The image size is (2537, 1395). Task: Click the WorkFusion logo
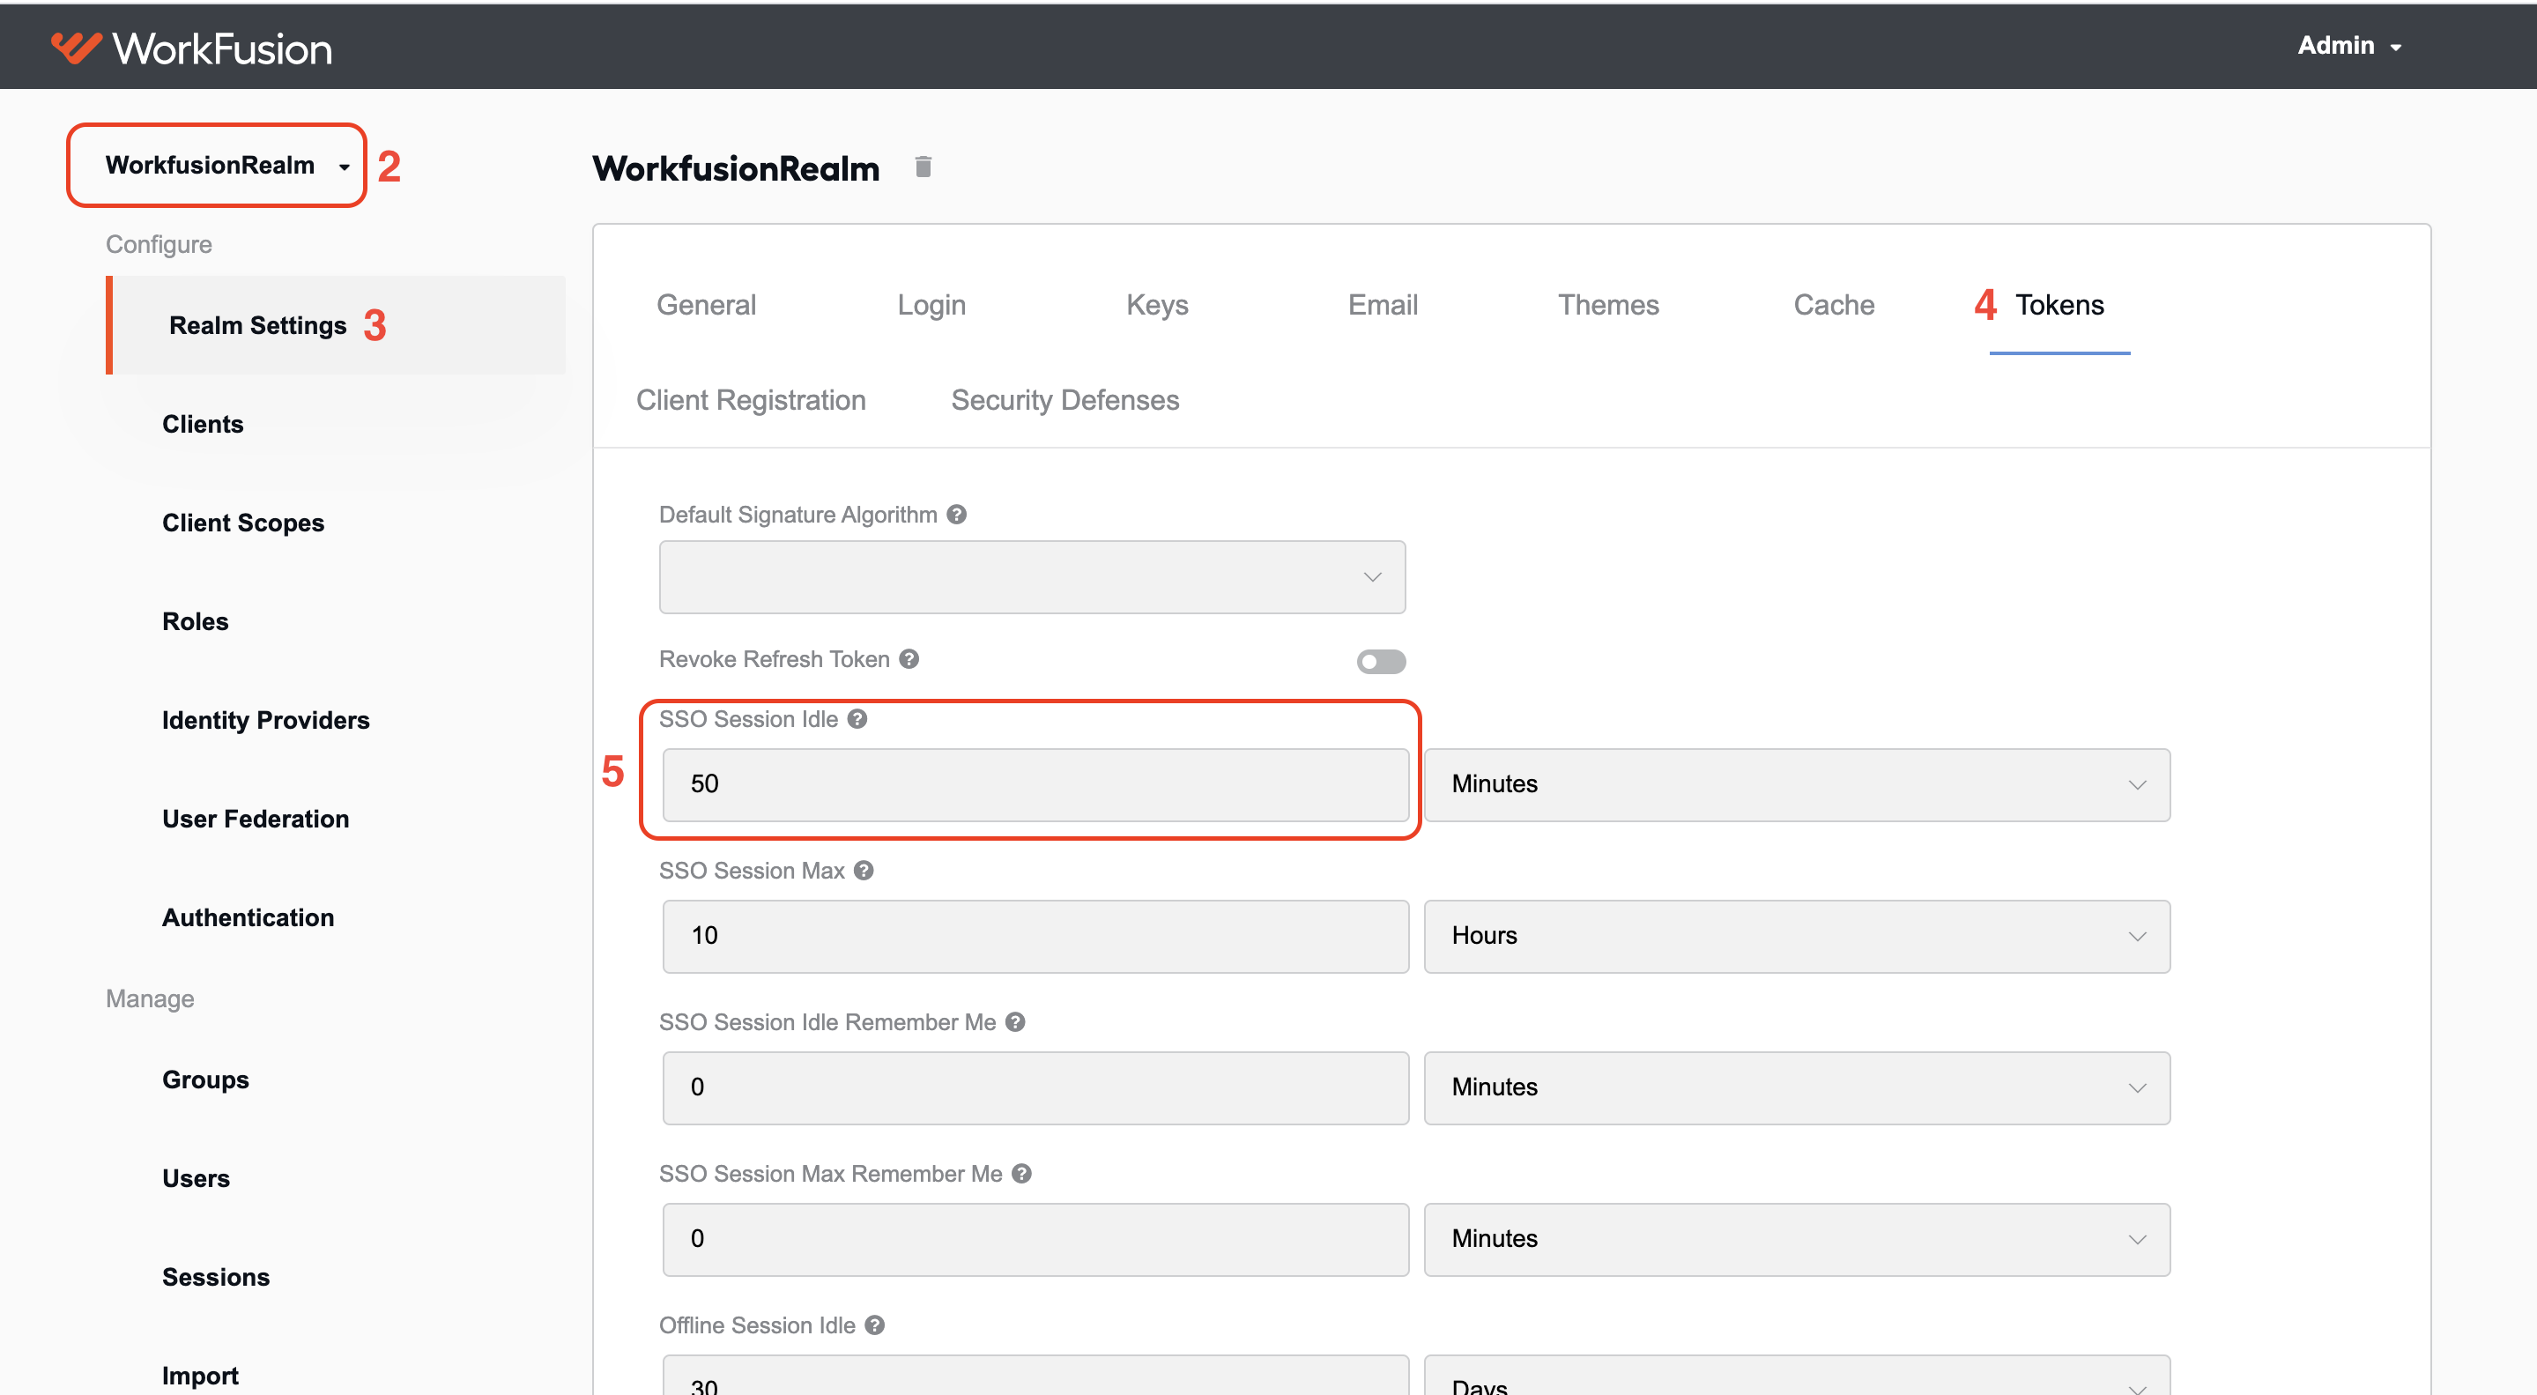192,48
